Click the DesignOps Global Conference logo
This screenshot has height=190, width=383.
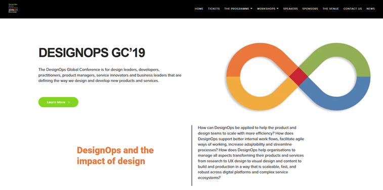tap(14, 8)
